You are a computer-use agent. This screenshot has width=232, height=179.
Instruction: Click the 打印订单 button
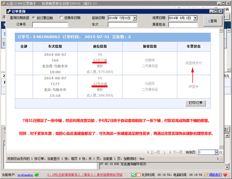point(196,103)
